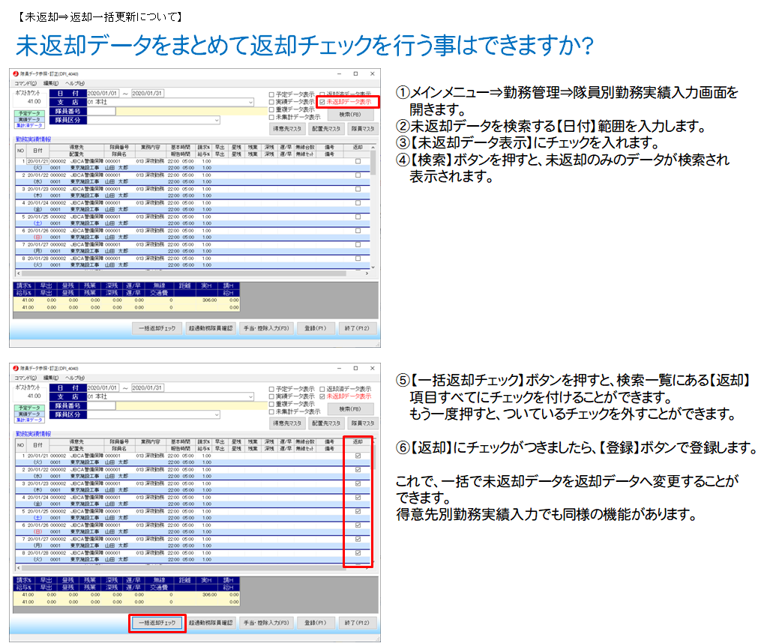
Task: Click 検索(F8) button in upper window
Action: pyautogui.click(x=350, y=115)
